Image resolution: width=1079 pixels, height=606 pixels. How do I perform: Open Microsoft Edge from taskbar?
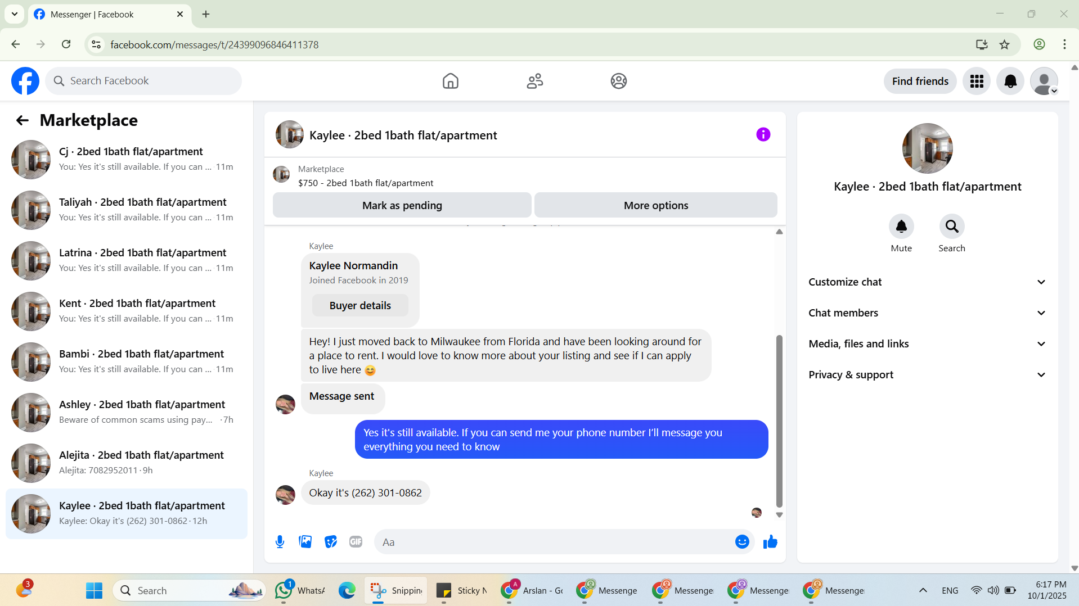(347, 590)
